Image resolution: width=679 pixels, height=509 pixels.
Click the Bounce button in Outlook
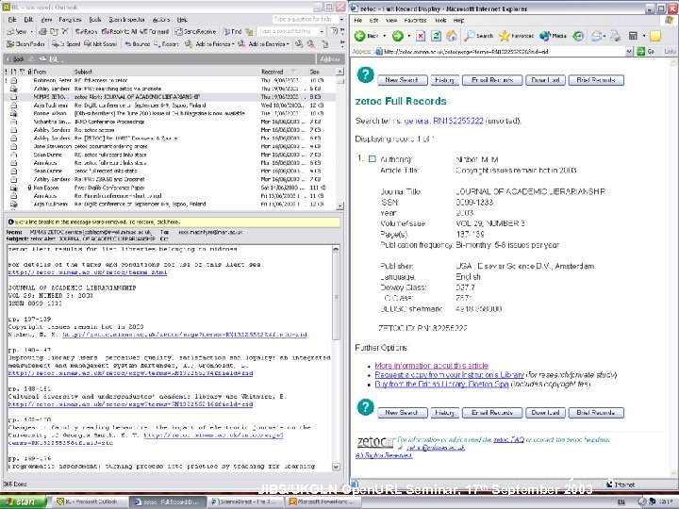pos(137,43)
